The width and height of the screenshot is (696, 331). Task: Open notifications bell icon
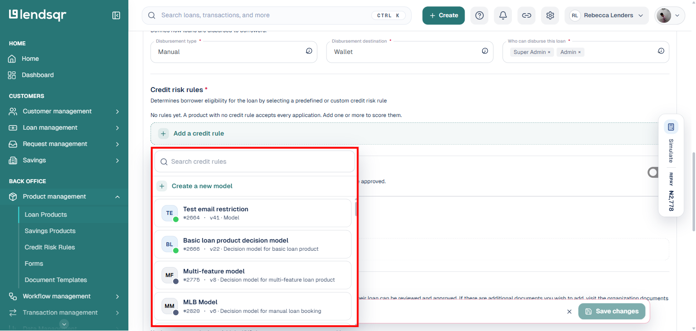click(503, 15)
